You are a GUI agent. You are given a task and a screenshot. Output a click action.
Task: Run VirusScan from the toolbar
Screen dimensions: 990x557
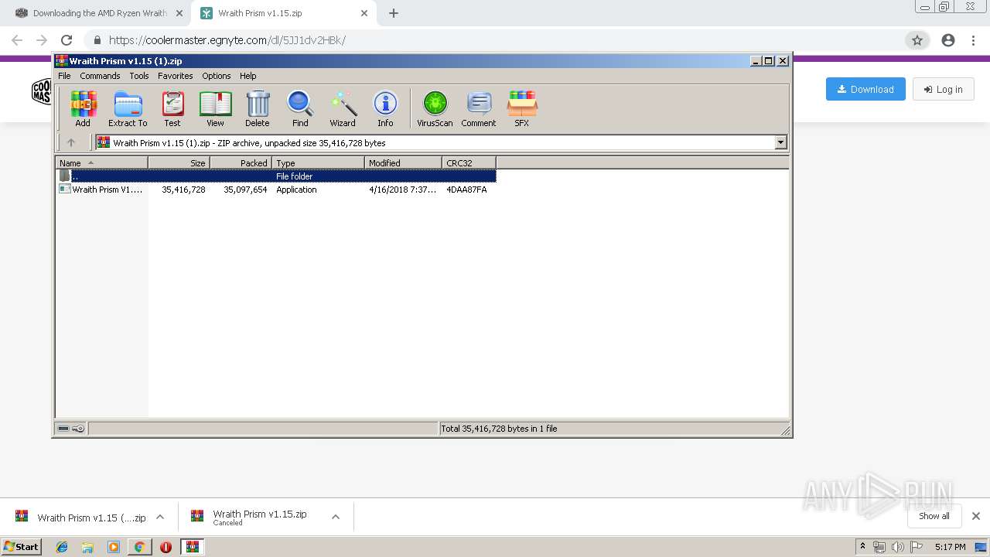tap(435, 108)
